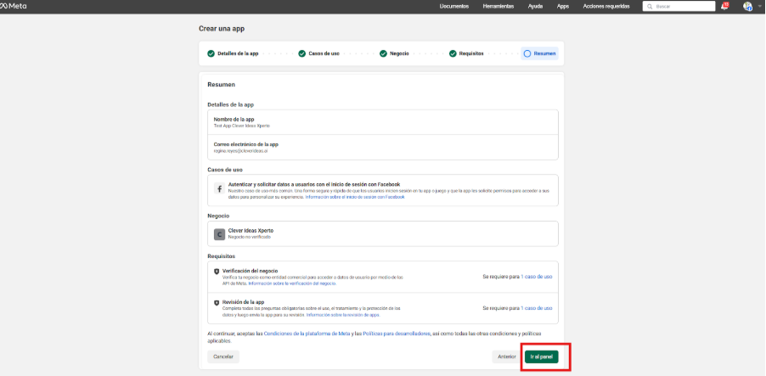Click the shield icon beside Revisión de la app
This screenshot has height=376, width=766.
(217, 303)
